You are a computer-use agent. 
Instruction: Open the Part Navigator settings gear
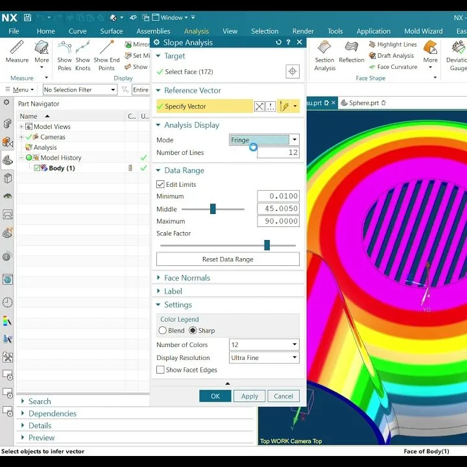pyautogui.click(x=6, y=102)
